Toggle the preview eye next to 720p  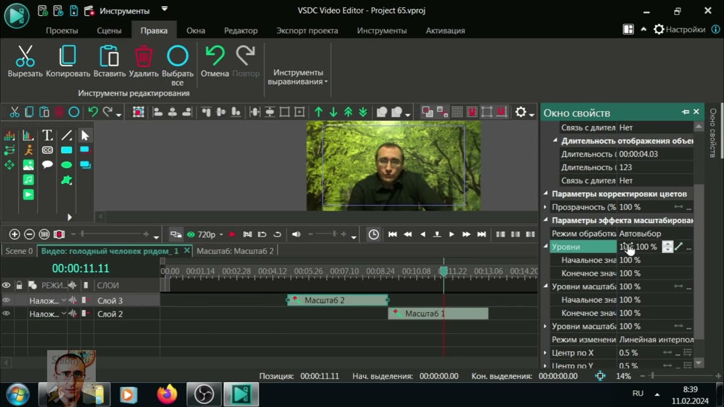[191, 234]
